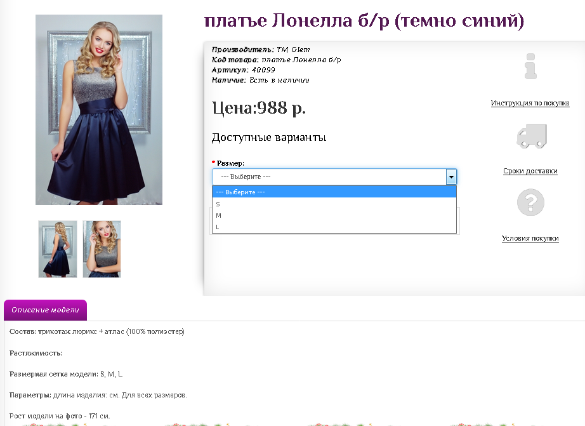Click the Рост модели на фото line
This screenshot has height=426, width=585.
(60, 416)
